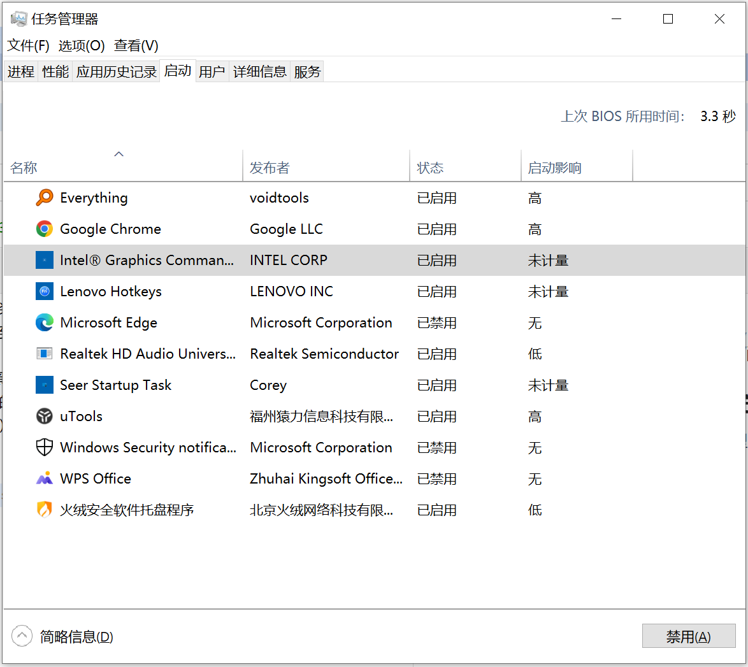The height and width of the screenshot is (667, 748).
Task: Switch to the 用户 tab
Action: click(212, 71)
